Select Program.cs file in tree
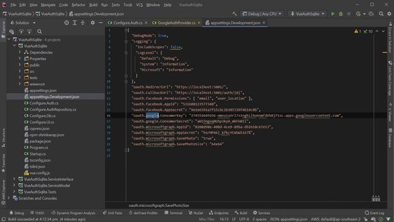 [x=39, y=147]
